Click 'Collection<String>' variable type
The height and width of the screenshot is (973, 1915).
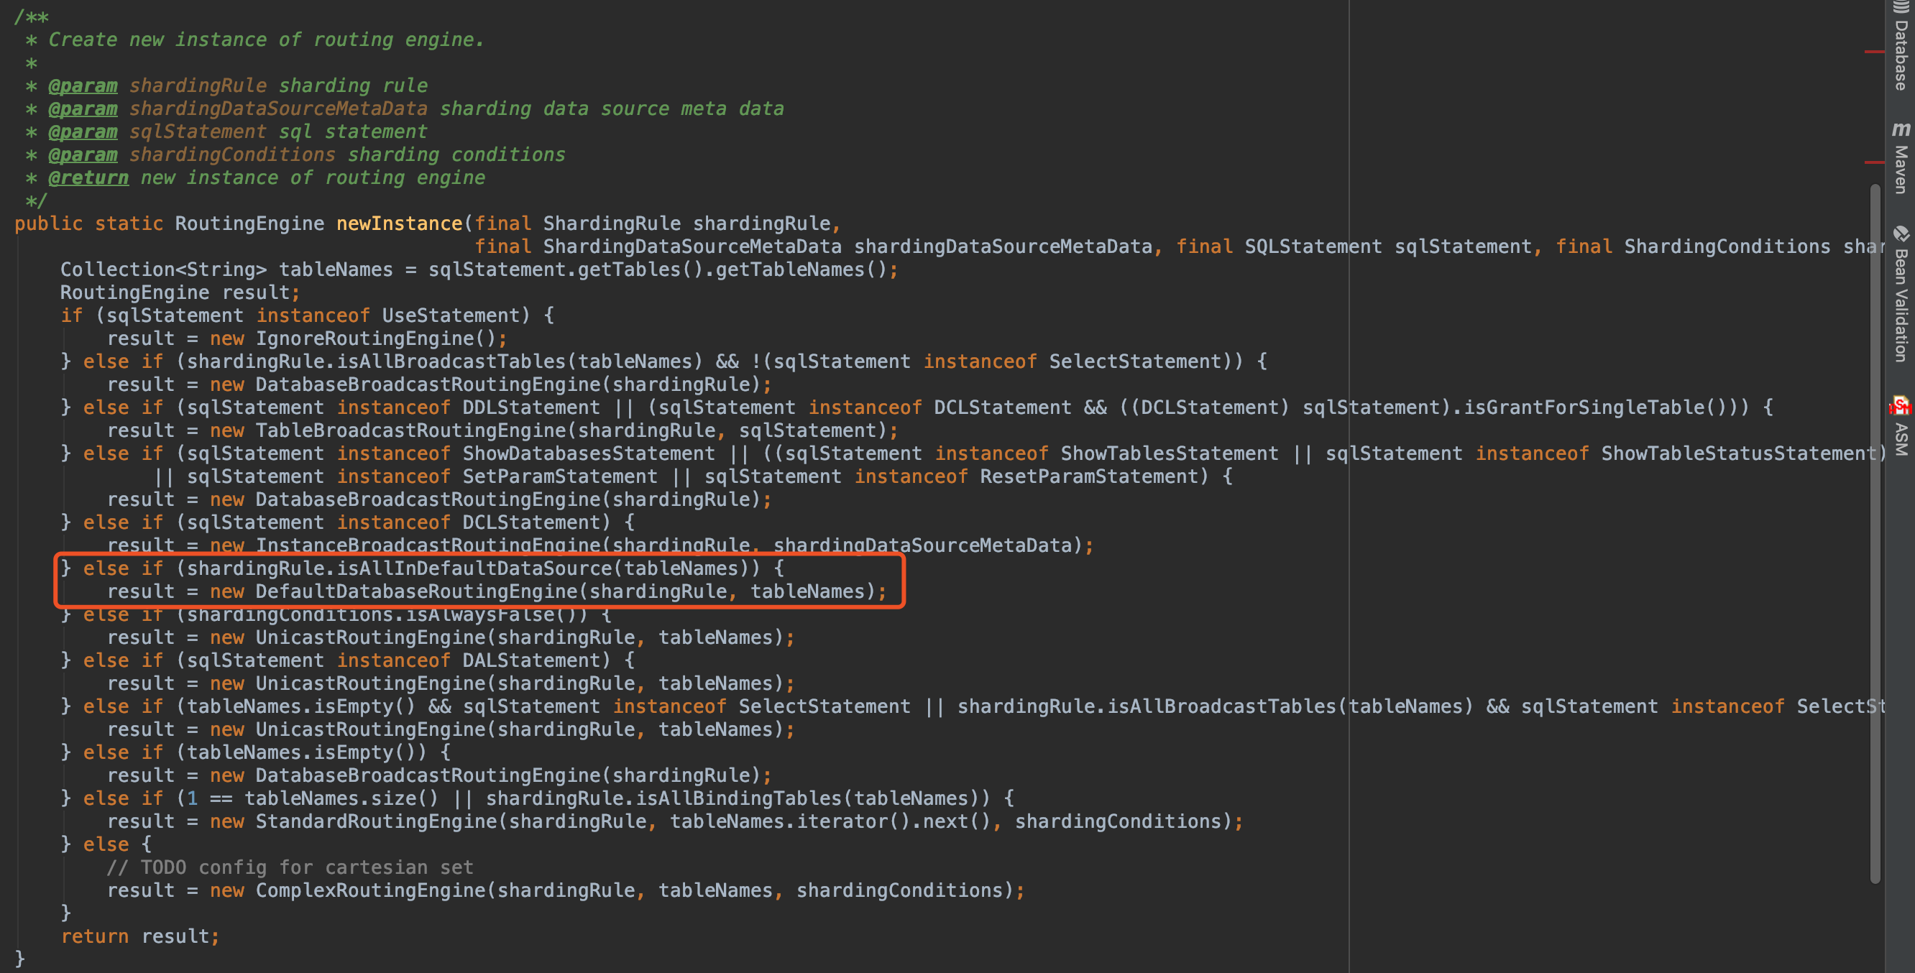coord(164,269)
